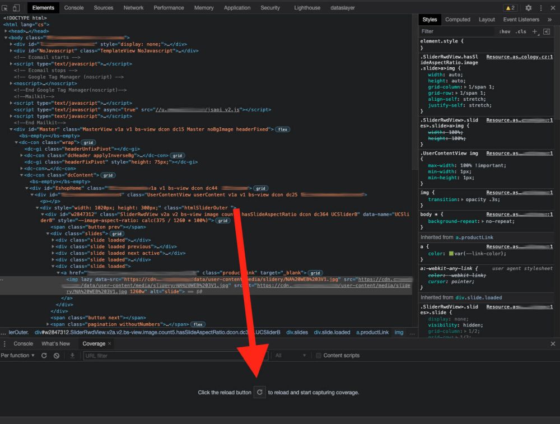Open drawer three-dot menu
Screen dimensions: 560x424
[4, 344]
